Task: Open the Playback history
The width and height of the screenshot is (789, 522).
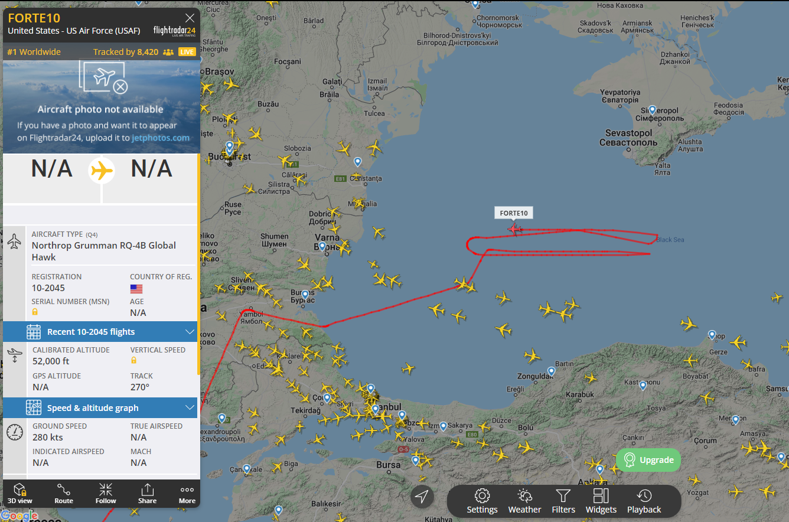Action: click(644, 501)
